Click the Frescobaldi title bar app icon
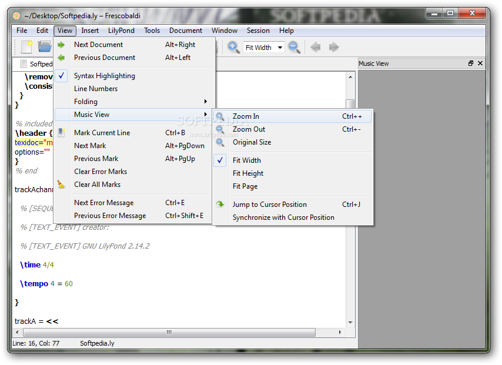This screenshot has height=365, width=502. tap(16, 16)
